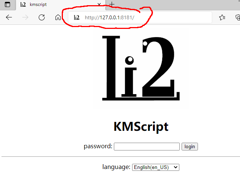Select the kmscript browser tab
Image resolution: width=240 pixels, height=189 pixels.
pos(60,5)
